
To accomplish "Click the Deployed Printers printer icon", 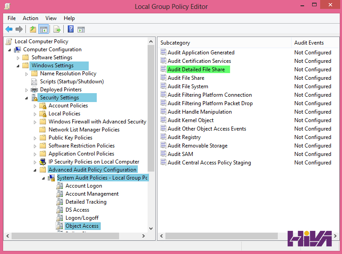I will coord(34,90).
